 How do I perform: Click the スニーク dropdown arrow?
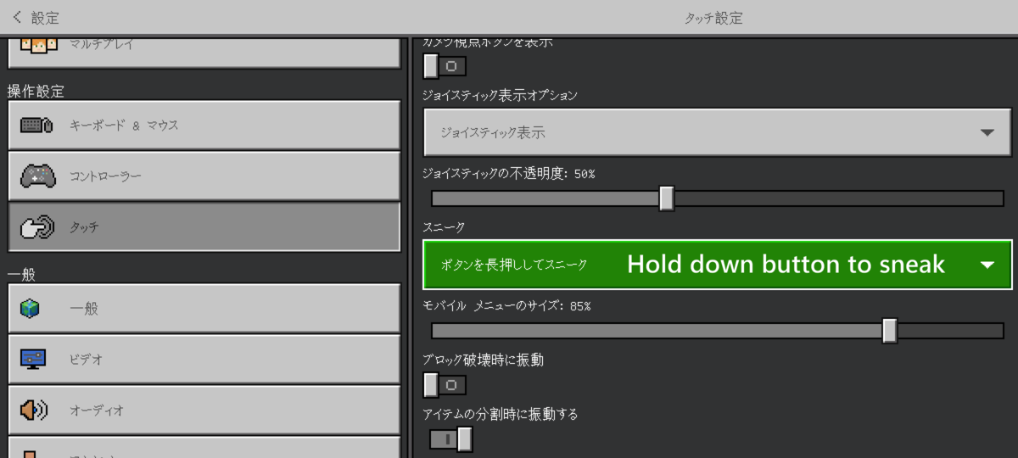(987, 265)
